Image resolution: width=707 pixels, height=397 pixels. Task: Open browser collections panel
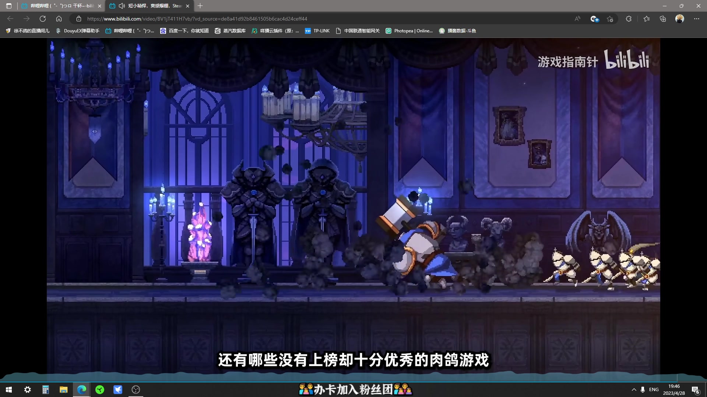click(x=663, y=19)
